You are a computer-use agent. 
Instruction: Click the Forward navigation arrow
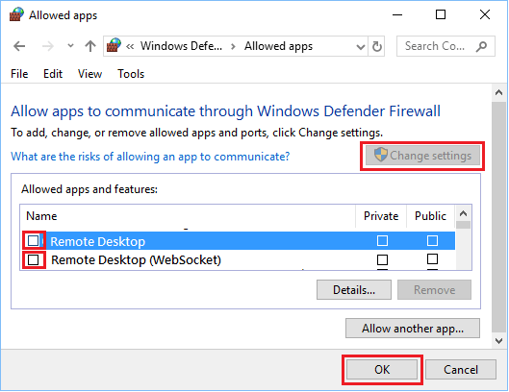coord(48,46)
